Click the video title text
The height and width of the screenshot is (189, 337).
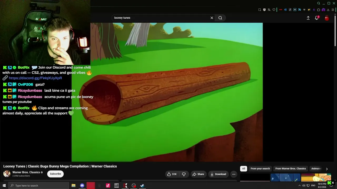coord(60,166)
